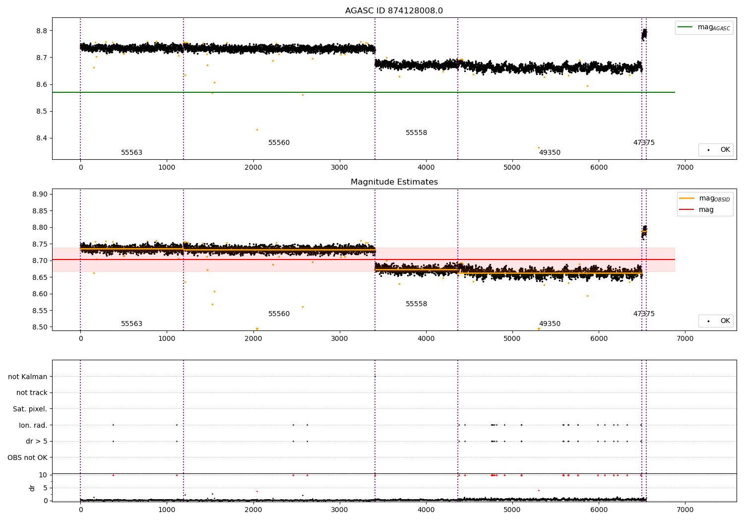
Task: Select OBSID label 49350 in the AGASC ID plot
Action: [x=550, y=153]
